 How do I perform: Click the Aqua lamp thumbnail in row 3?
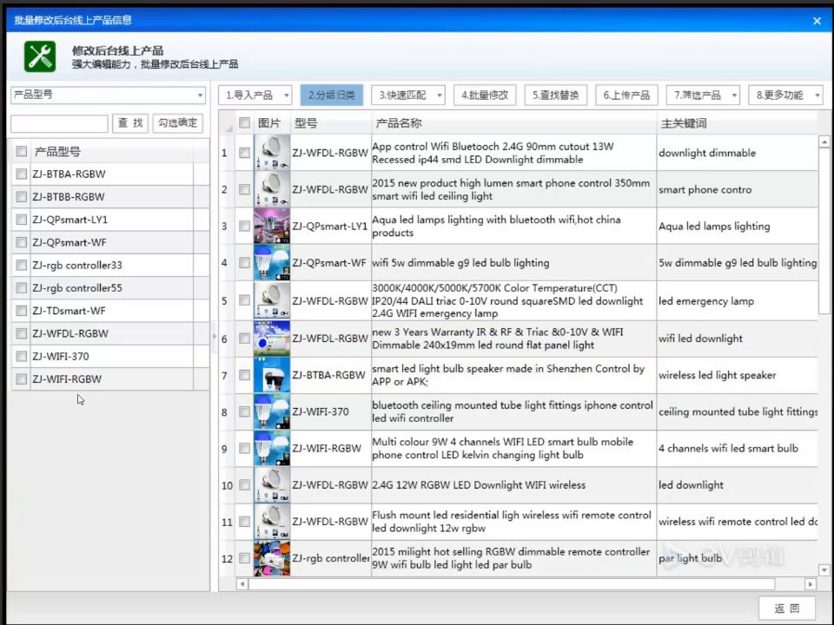(272, 226)
